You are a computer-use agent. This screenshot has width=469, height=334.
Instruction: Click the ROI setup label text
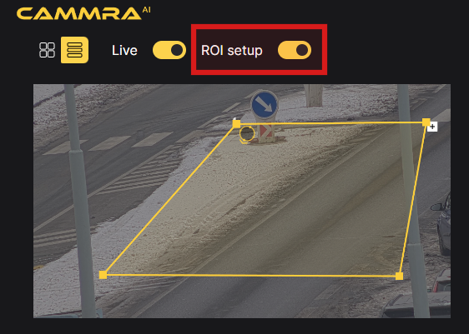pos(232,50)
